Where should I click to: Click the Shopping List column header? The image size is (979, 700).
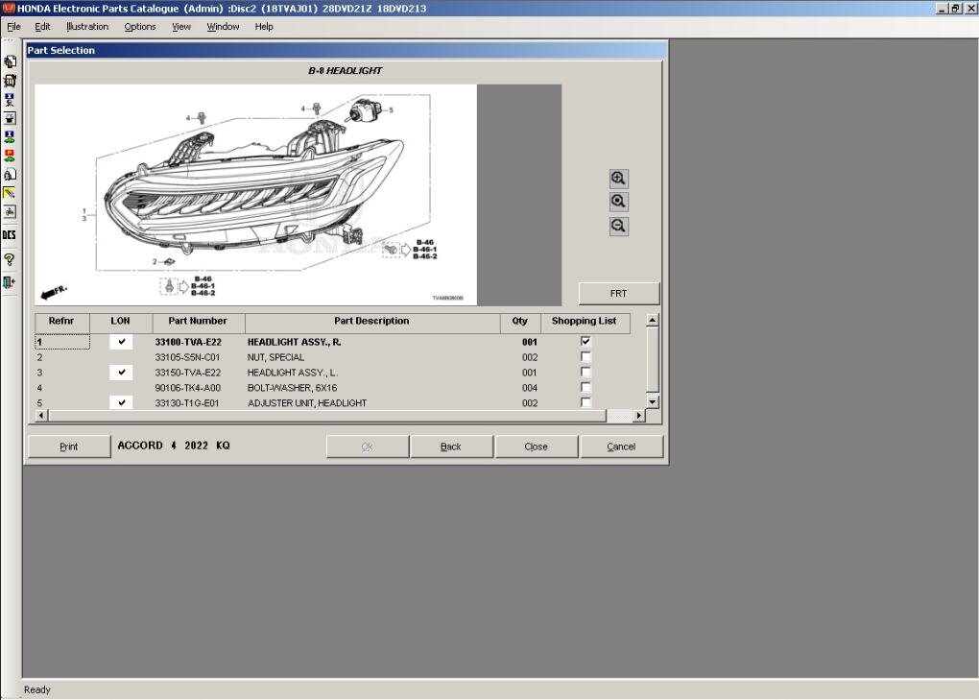[x=585, y=321]
